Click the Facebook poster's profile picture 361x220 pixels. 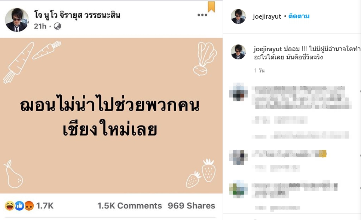[17, 20]
